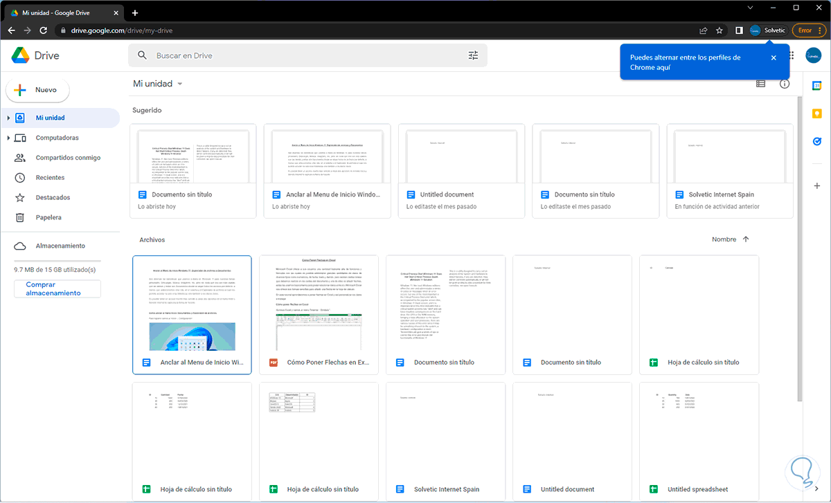The width and height of the screenshot is (831, 503).
Task: Open Nombre sort dropdown
Action: pos(724,239)
